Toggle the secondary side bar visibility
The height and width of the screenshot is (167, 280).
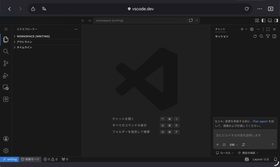(276, 20)
